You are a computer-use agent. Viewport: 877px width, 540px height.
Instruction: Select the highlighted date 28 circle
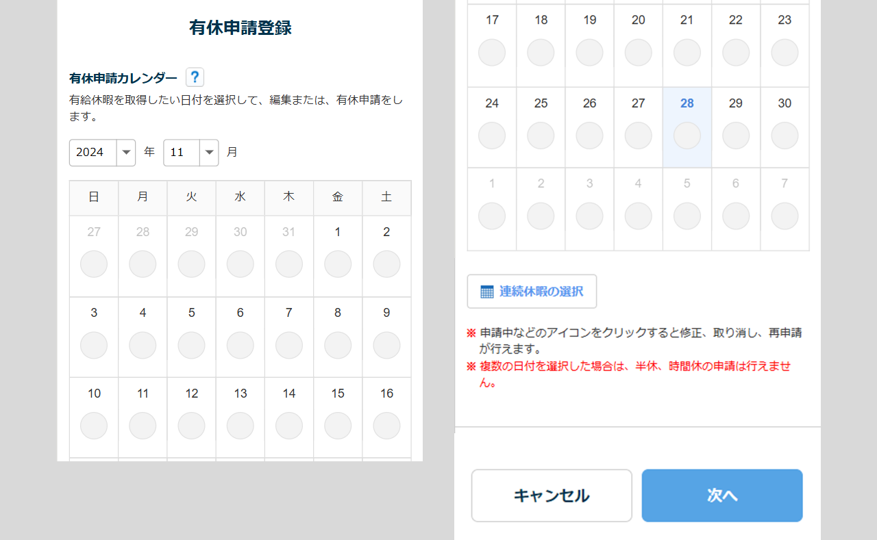pos(687,136)
